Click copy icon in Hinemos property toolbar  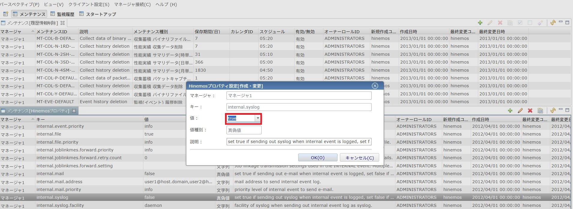540,111
